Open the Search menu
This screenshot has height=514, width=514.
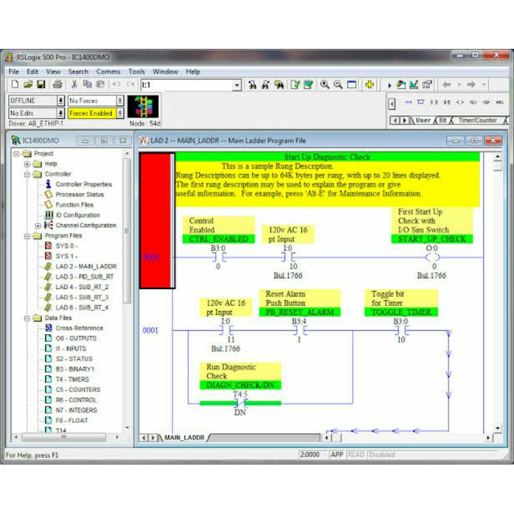[x=78, y=72]
